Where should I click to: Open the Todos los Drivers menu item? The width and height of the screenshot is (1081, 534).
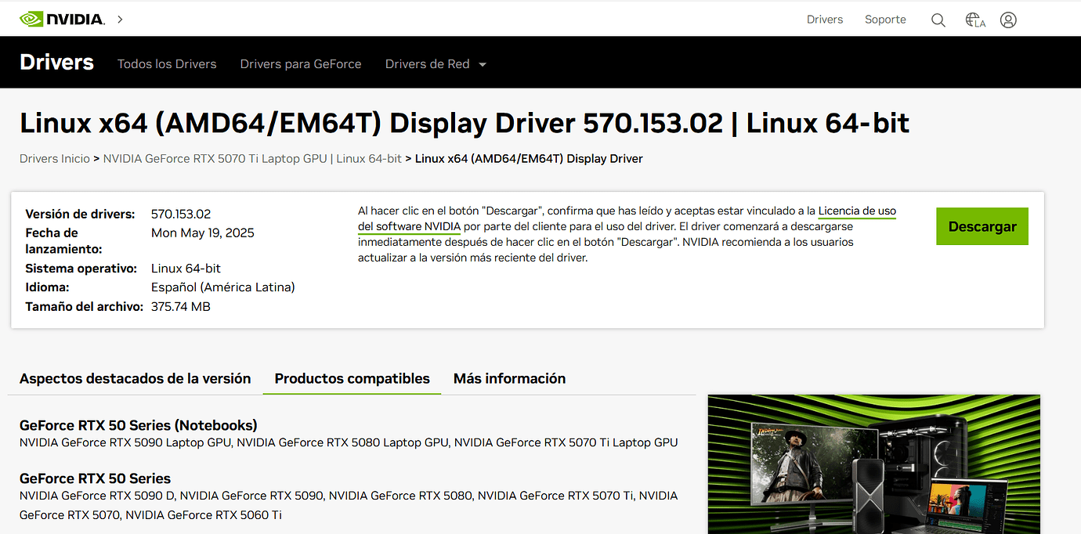[167, 63]
